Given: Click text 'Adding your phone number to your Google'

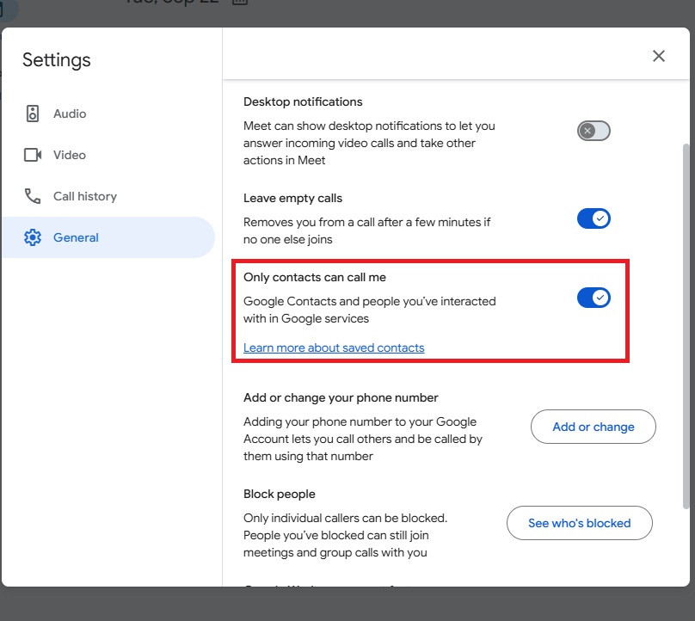Looking at the screenshot, I should [360, 421].
